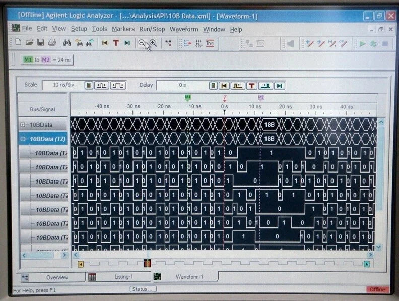The width and height of the screenshot is (399, 301).
Task: Open the Overview tab
Action: click(x=51, y=277)
